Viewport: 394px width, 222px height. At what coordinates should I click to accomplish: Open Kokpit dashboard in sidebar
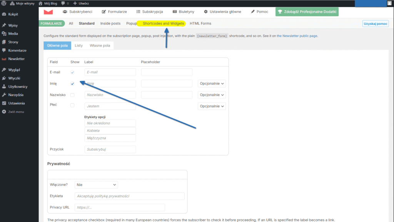13,14
